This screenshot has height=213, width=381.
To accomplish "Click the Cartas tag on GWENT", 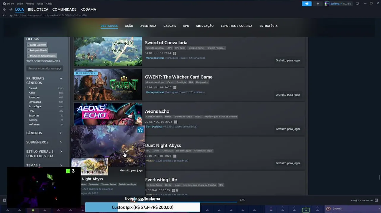I will click(x=170, y=82).
